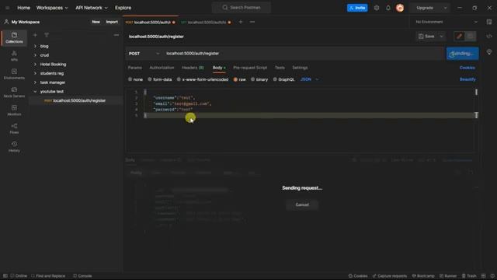Open the notifications bell icon
Viewport: 497px width, 280px height.
[x=388, y=8]
